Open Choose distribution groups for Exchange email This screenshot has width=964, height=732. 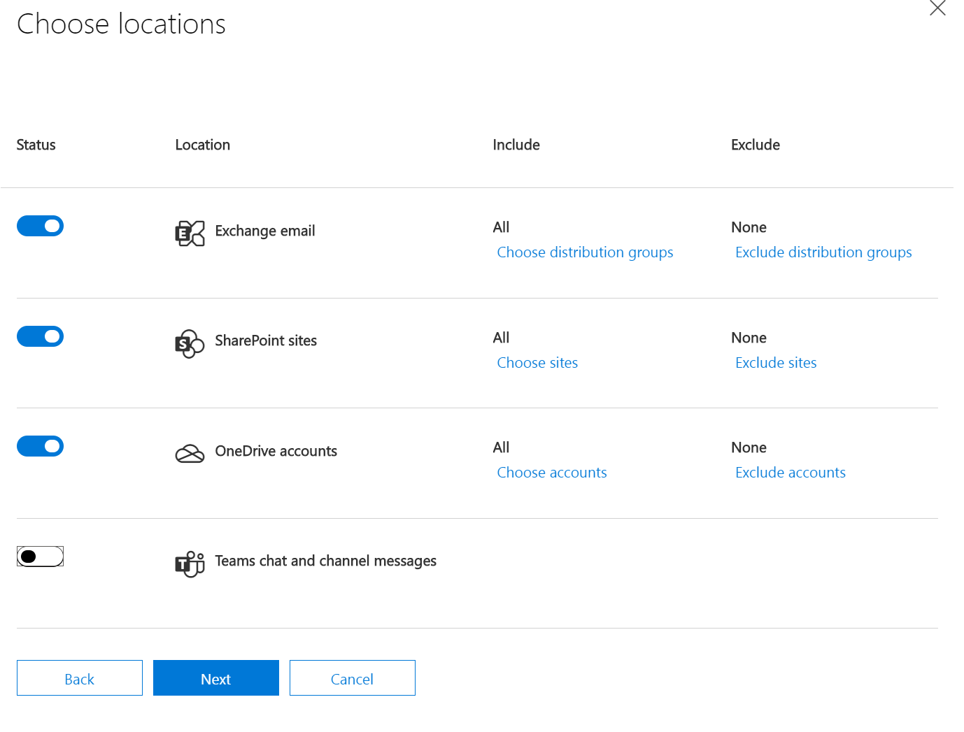pyautogui.click(x=585, y=252)
